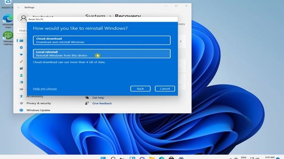The height and width of the screenshot is (159, 284).
Task: Select the Time & language globe icon
Action: pos(21,82)
